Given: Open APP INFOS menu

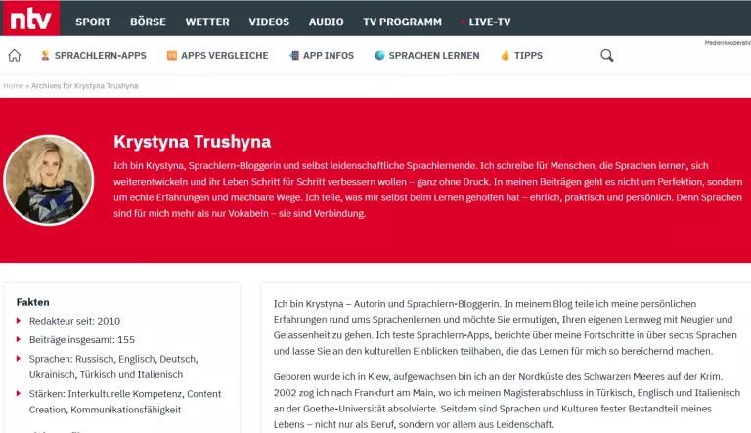Looking at the screenshot, I should point(329,55).
